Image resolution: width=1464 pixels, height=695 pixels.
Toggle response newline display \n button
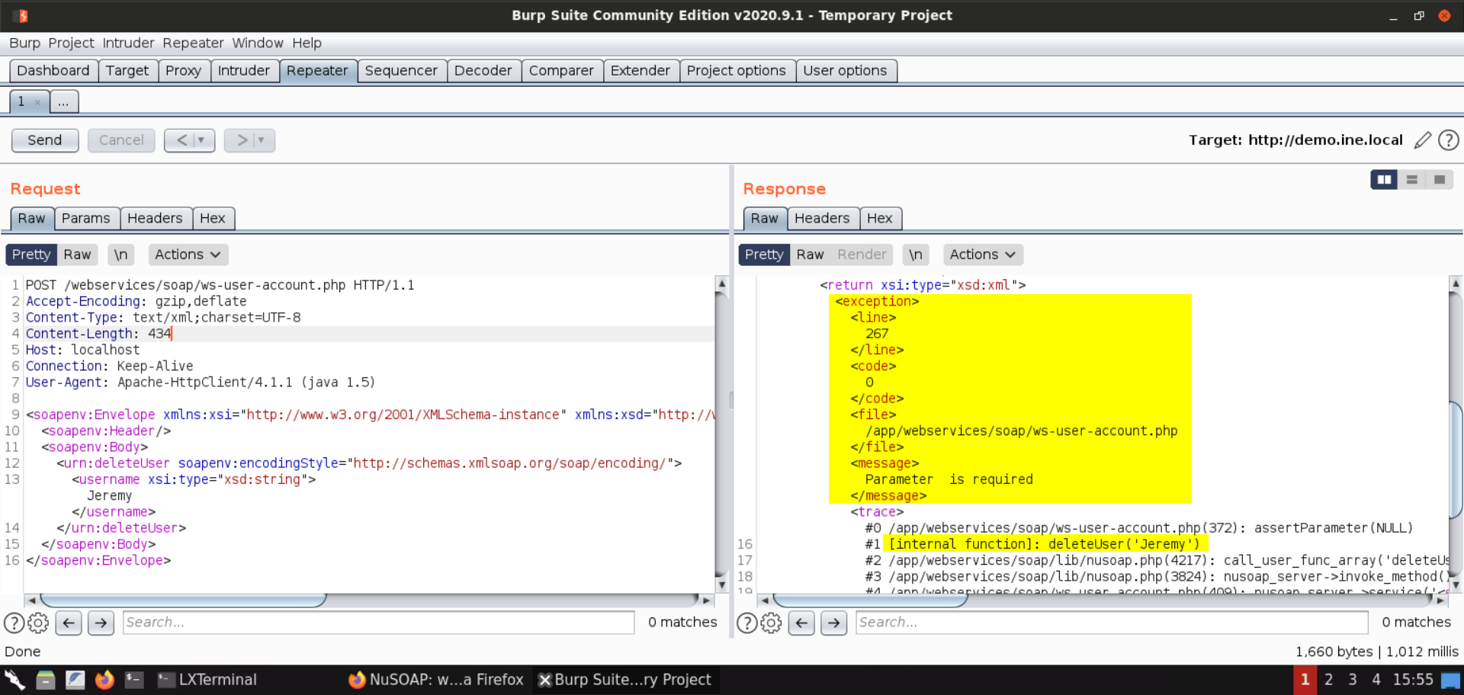tap(915, 255)
